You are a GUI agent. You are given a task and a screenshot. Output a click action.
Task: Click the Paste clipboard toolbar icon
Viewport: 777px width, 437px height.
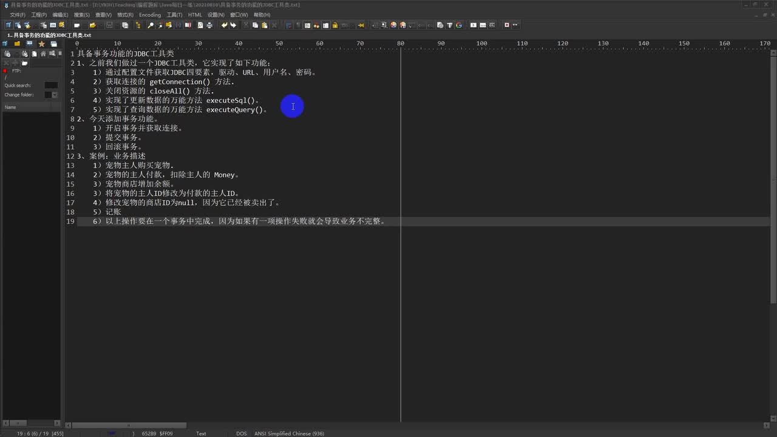pos(264,25)
